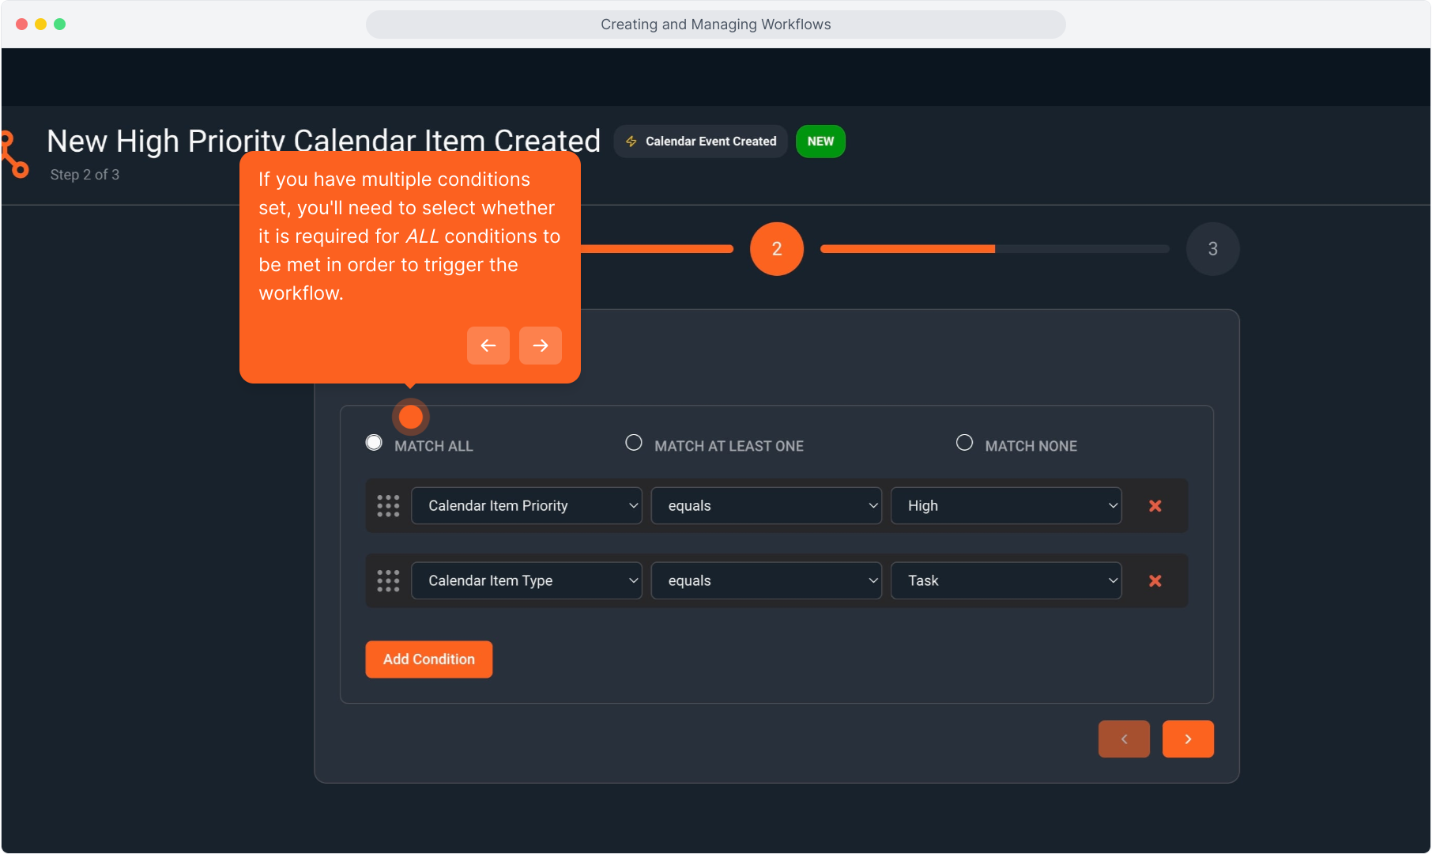Open the Calendar Item Priority field dropdown

(526, 506)
